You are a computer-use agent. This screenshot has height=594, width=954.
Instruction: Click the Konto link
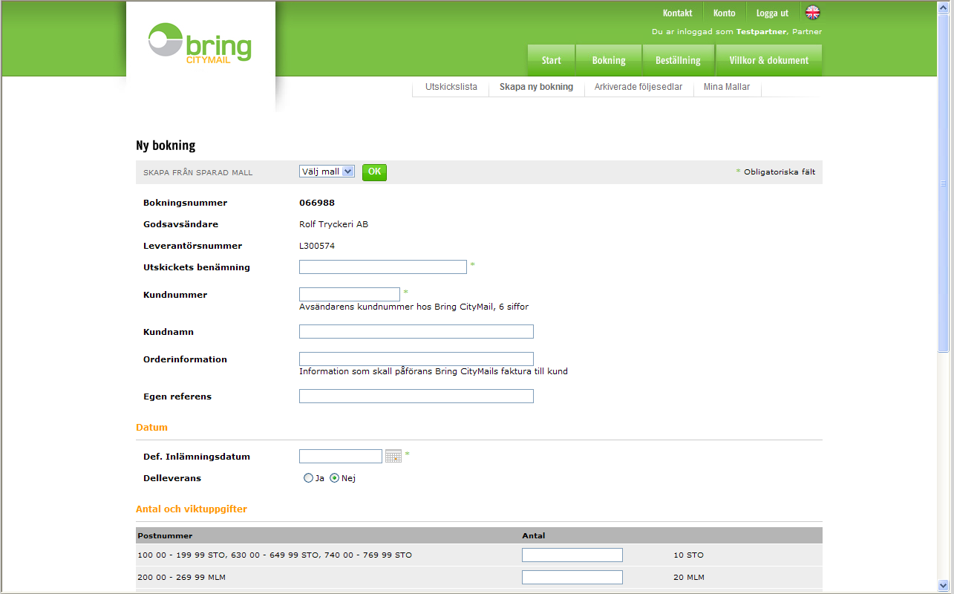tap(725, 13)
